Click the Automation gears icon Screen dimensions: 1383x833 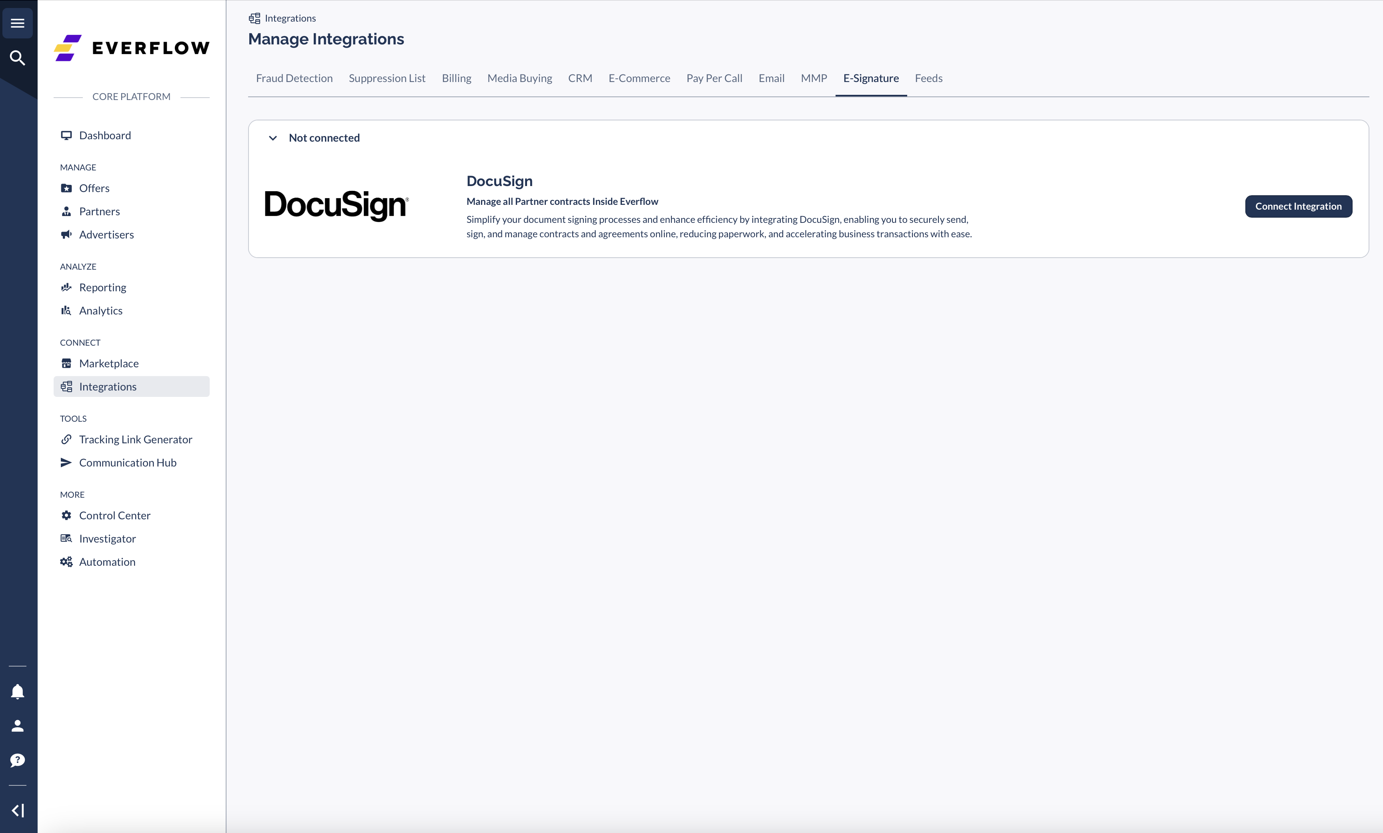[66, 562]
